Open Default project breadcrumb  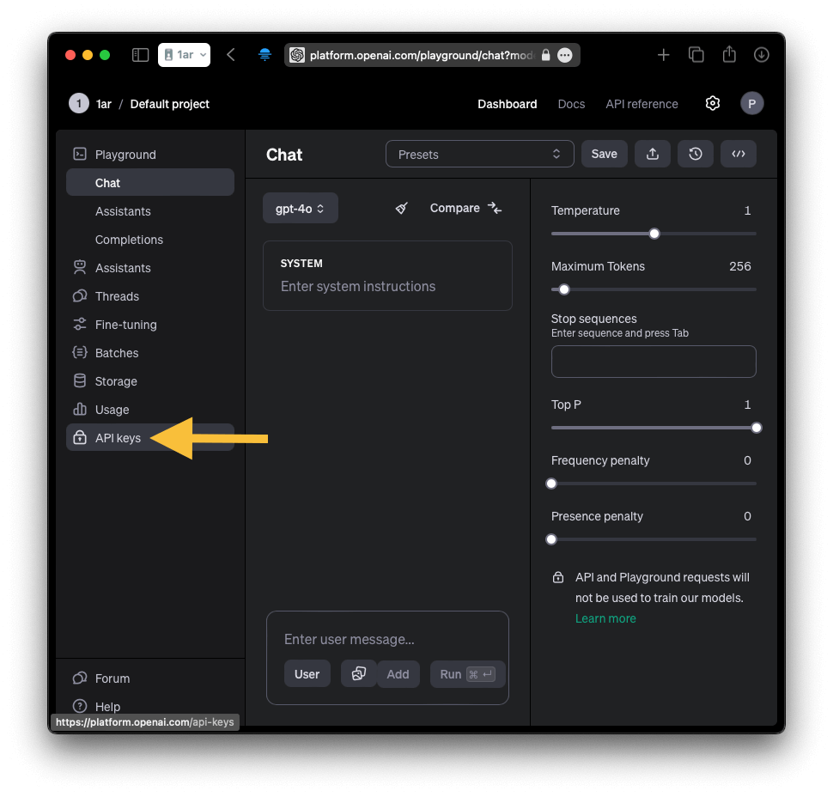[x=169, y=104]
